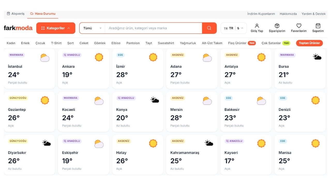Switch to the Alışveriş tab
This screenshot has height=186, width=331.
(x=16, y=14)
